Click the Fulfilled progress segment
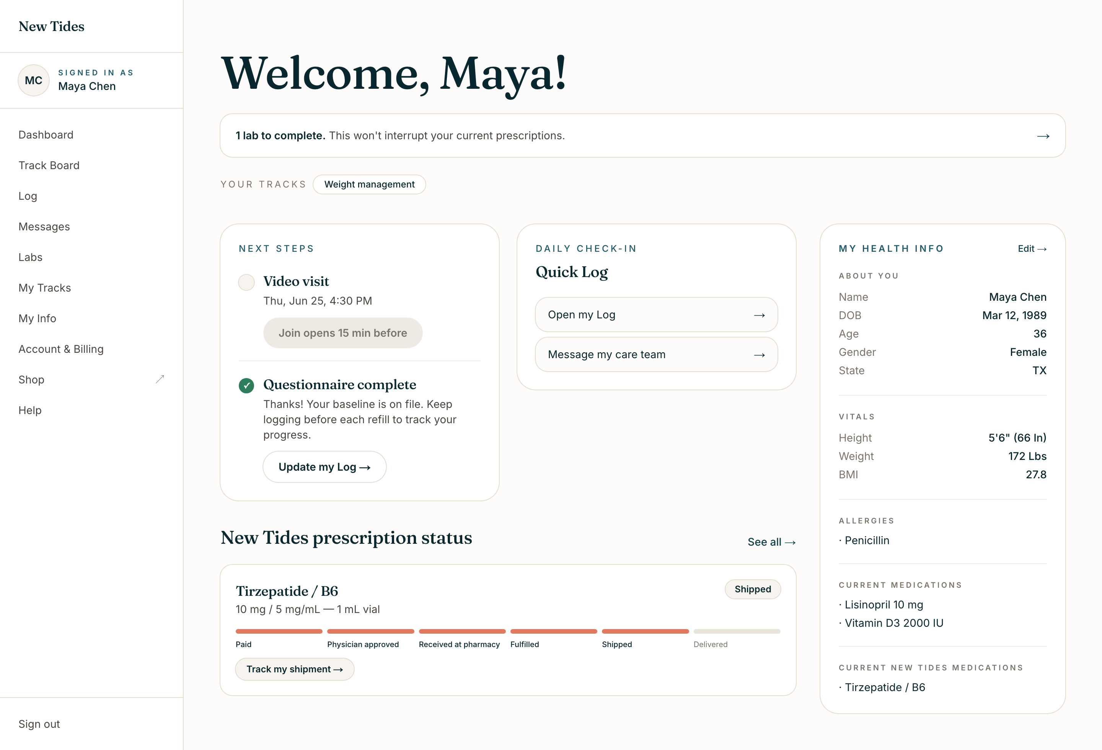 [x=553, y=631]
